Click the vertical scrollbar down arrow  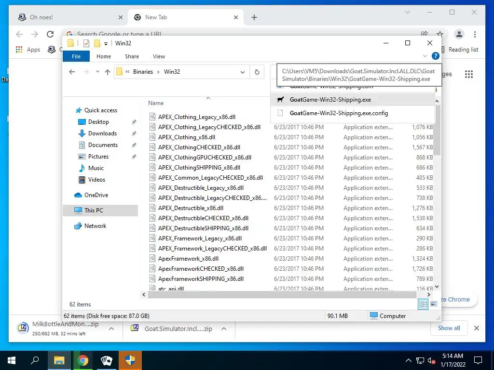437,287
